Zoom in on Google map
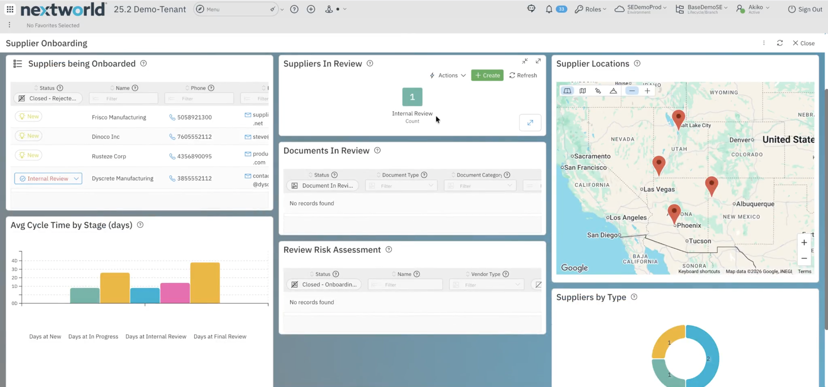This screenshot has width=828, height=387. [804, 243]
